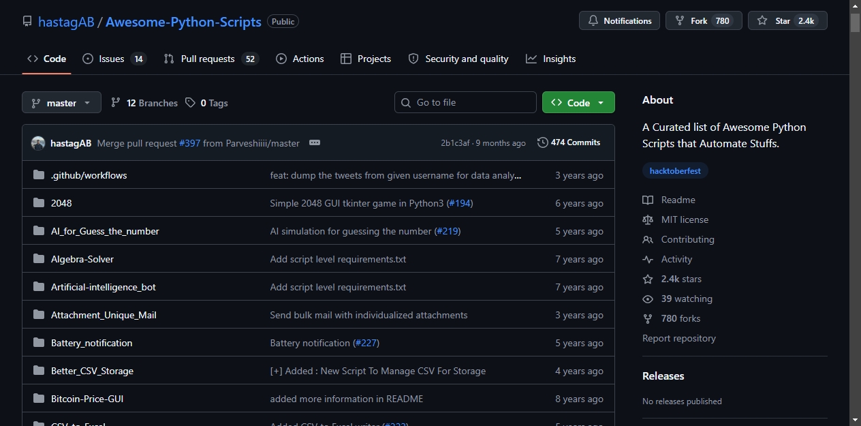Click folder icon next to .github/workflows
Viewport: 861px width, 426px height.
[x=39, y=175]
